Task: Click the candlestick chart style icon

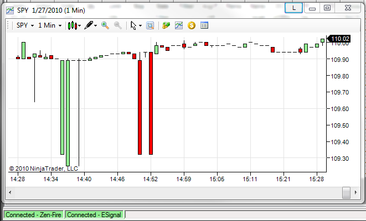Action: tap(73, 25)
